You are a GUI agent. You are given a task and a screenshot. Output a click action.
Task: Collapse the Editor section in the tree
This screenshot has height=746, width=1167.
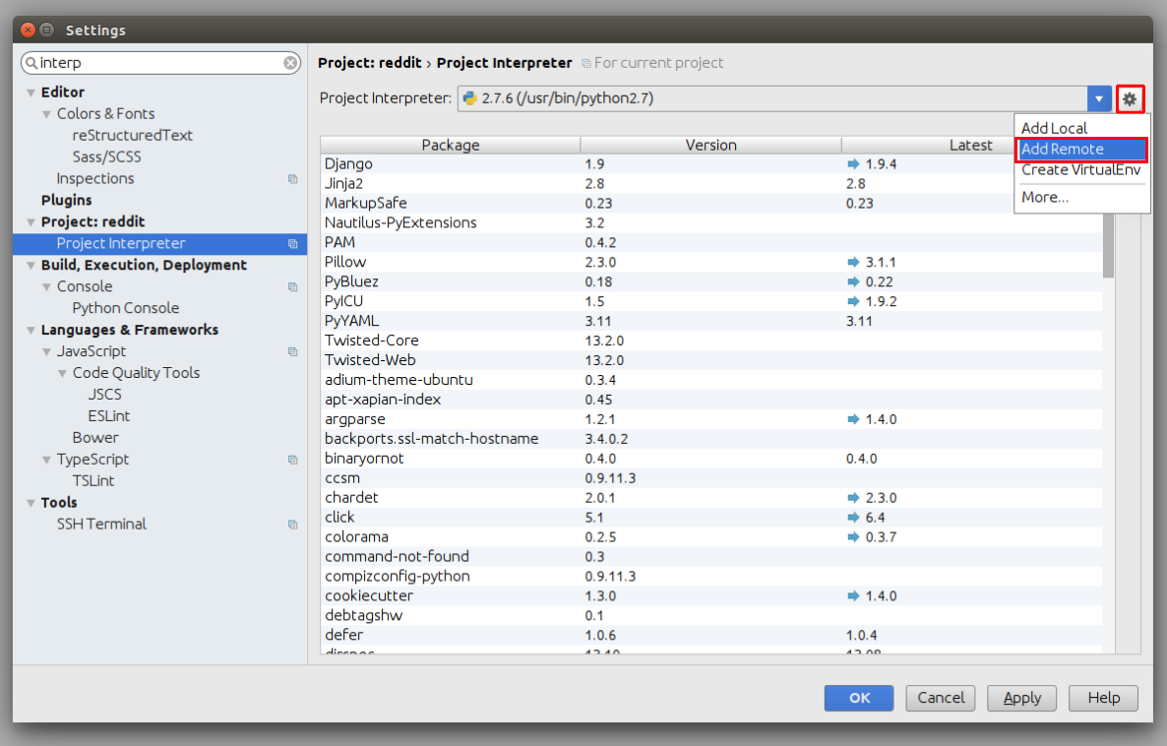coord(32,92)
